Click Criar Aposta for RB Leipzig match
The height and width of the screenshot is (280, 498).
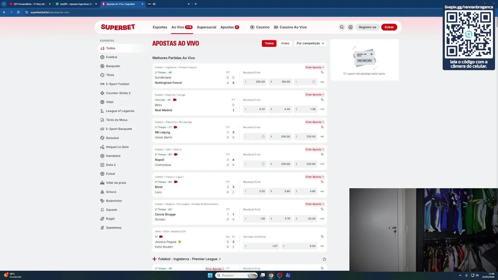(314, 122)
